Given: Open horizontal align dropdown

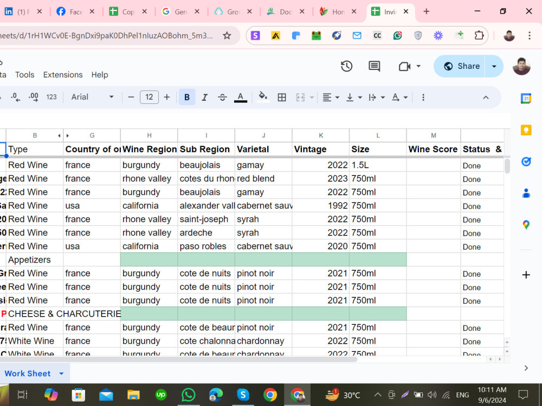Looking at the screenshot, I should [x=331, y=97].
